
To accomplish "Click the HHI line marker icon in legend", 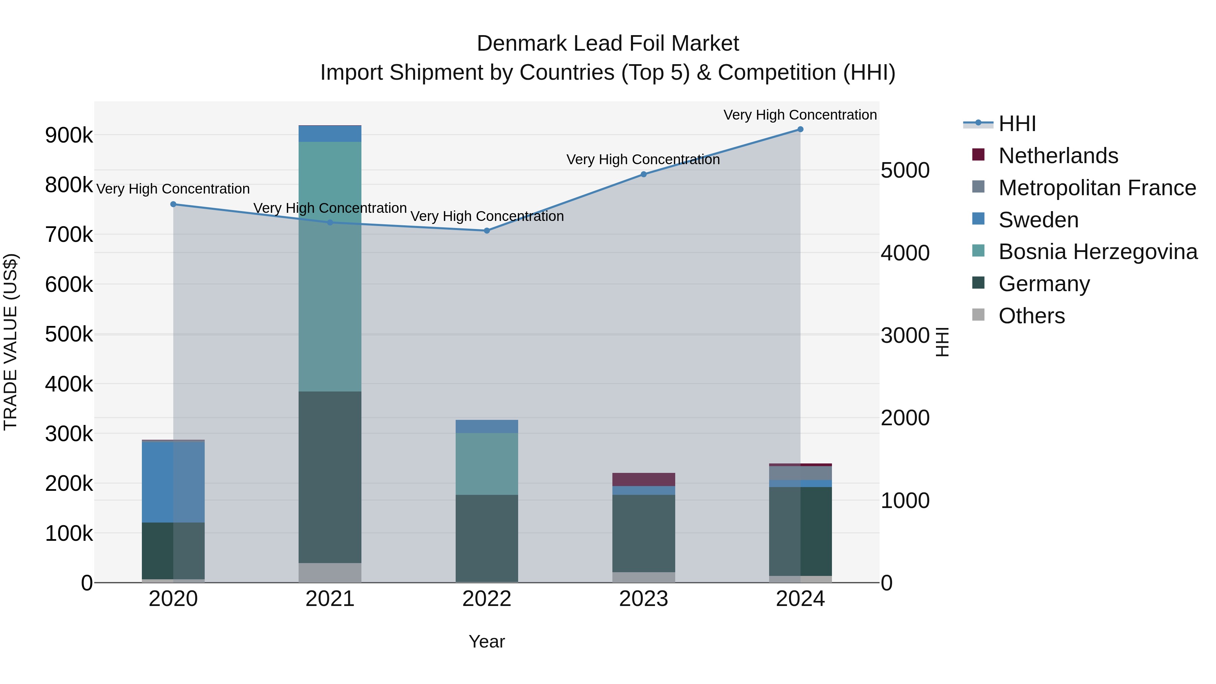I will [978, 123].
